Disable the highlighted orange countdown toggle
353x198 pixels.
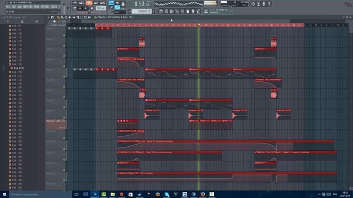point(89,3)
